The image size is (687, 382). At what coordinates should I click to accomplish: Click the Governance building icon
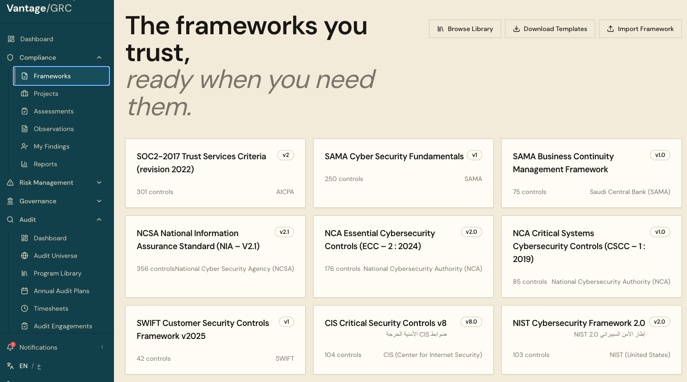(10, 201)
